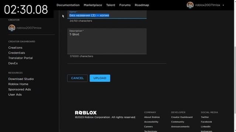236x132 pixels.
Task: Click the '24/50 characters' counter text
Action: [x=81, y=21]
